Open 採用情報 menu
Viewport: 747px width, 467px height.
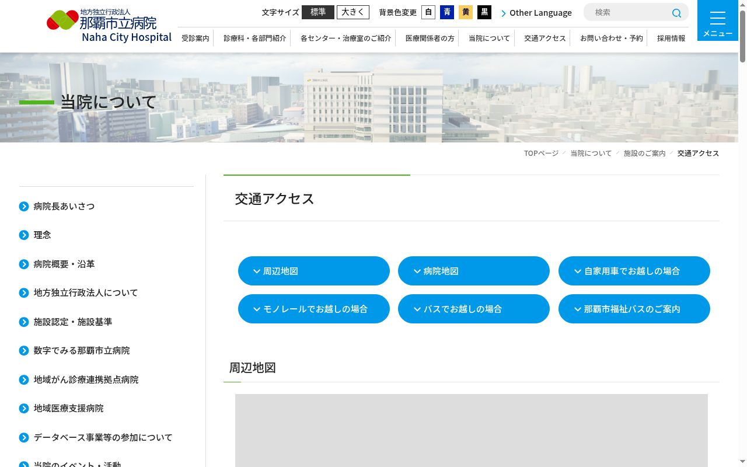(x=671, y=38)
